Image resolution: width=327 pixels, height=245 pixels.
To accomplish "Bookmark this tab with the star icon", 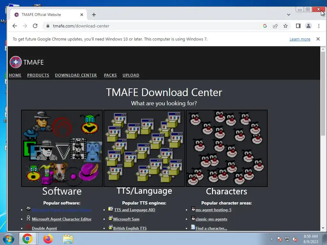I will pos(285,26).
